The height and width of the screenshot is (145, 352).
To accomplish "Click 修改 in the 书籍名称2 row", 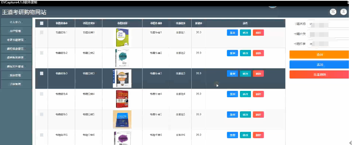I will tap(245, 53).
